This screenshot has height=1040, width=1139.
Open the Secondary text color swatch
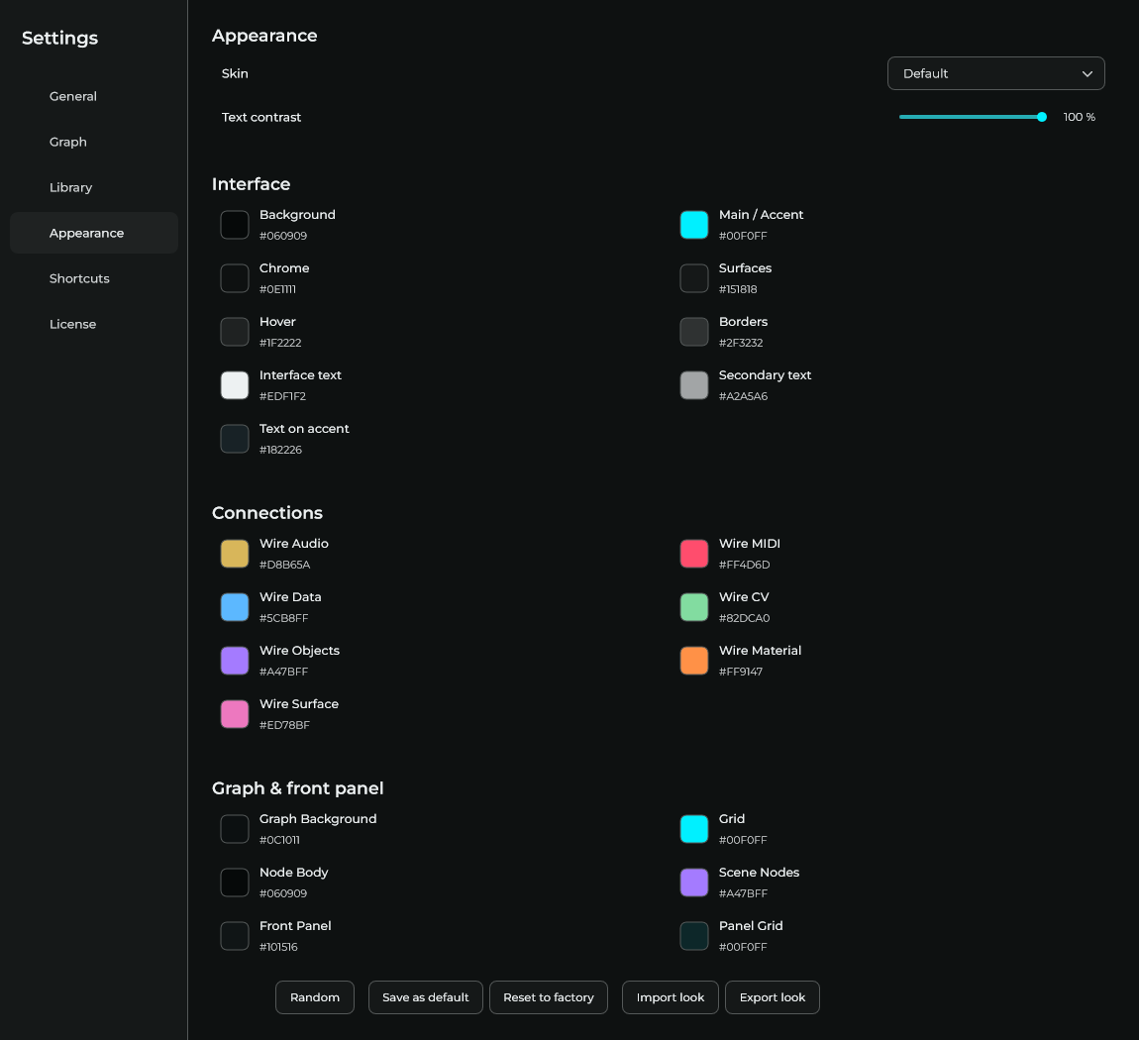click(693, 385)
